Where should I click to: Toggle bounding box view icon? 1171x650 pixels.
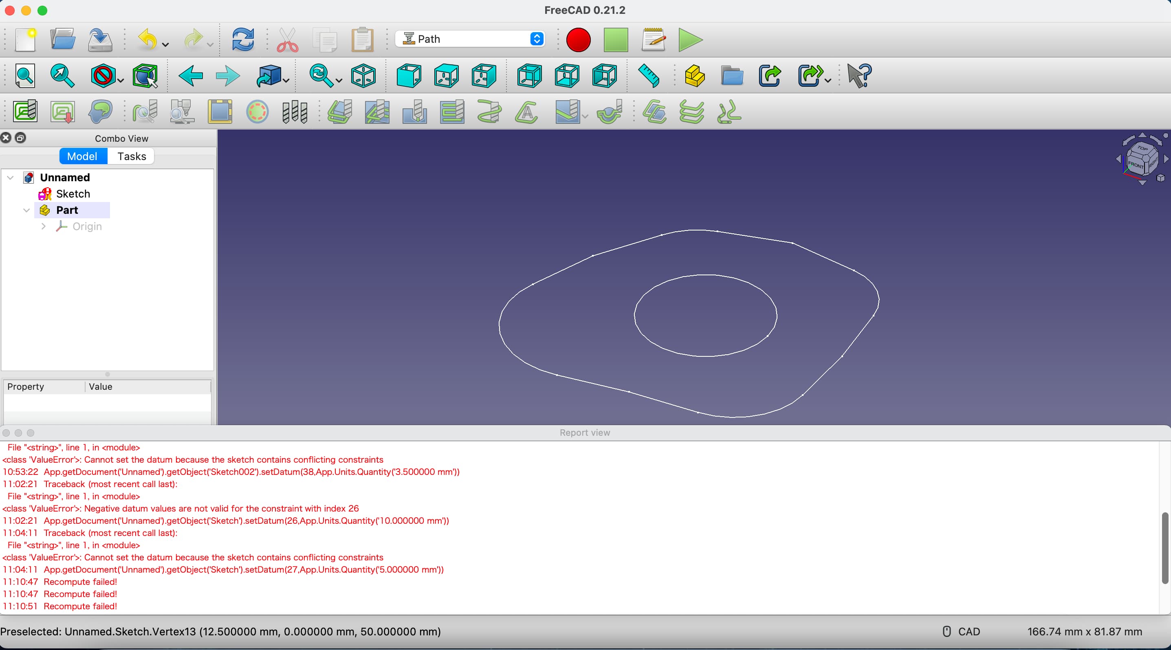[x=145, y=76]
